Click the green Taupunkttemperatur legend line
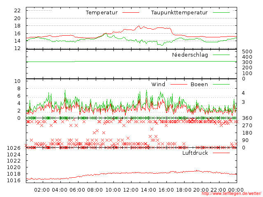 221,13
